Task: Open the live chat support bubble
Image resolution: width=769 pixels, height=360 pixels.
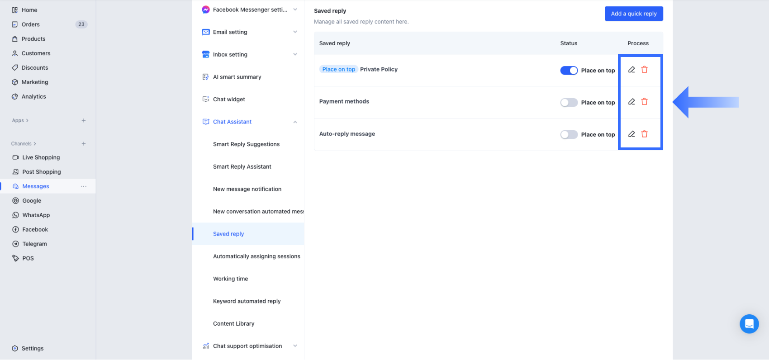Action: (749, 324)
